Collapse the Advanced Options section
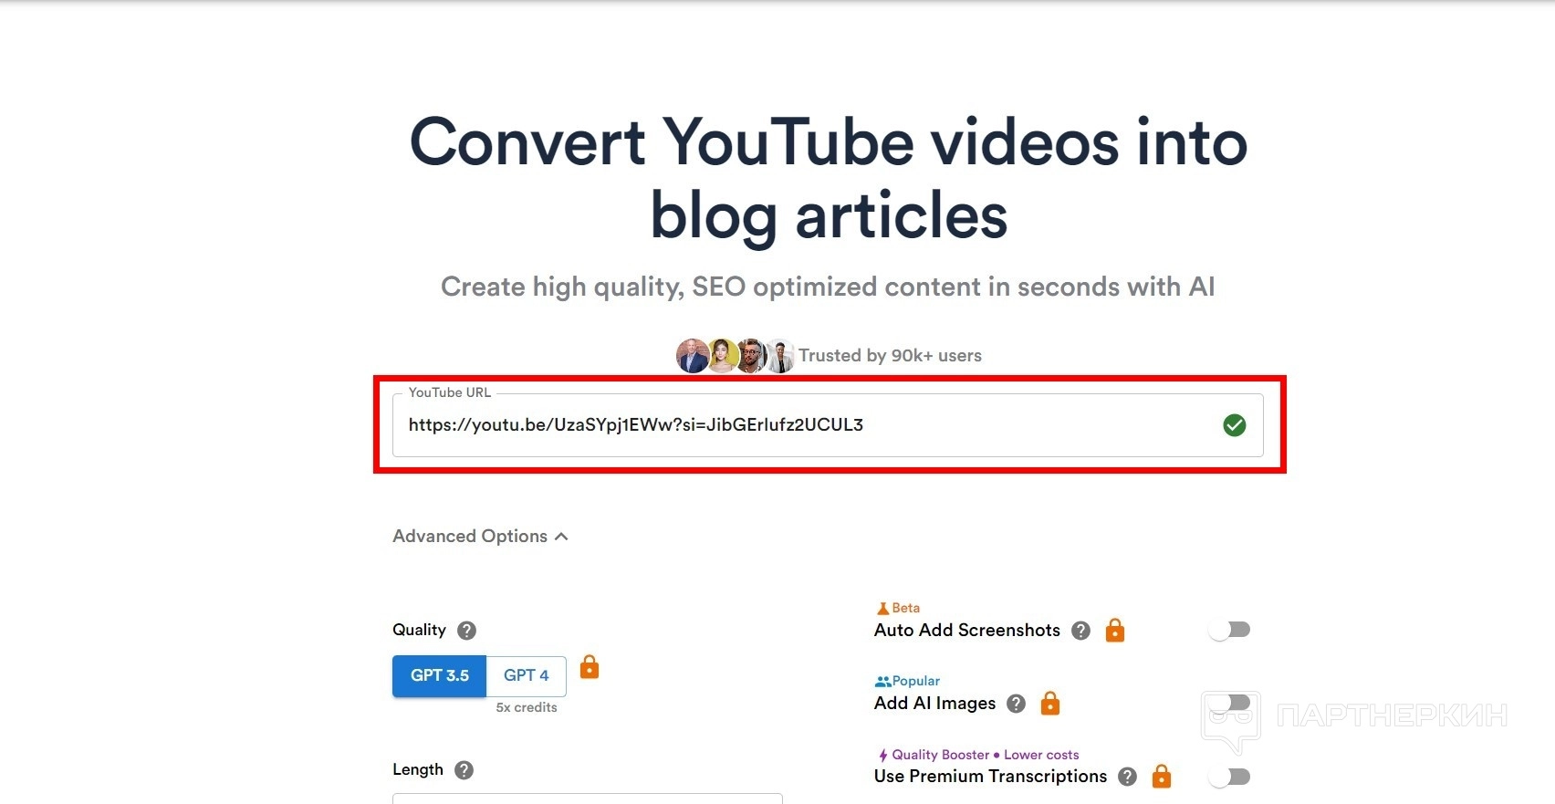The width and height of the screenshot is (1555, 804). [x=480, y=537]
